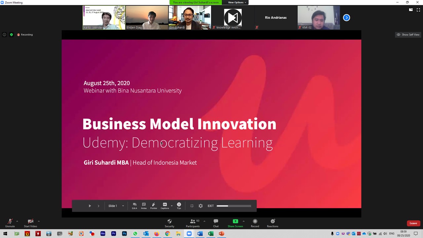Open Excel from the taskbar

pyautogui.click(x=211, y=234)
